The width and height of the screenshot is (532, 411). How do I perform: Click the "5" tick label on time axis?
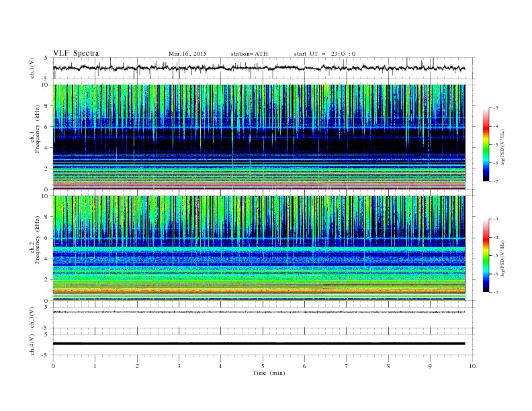coord(263,366)
